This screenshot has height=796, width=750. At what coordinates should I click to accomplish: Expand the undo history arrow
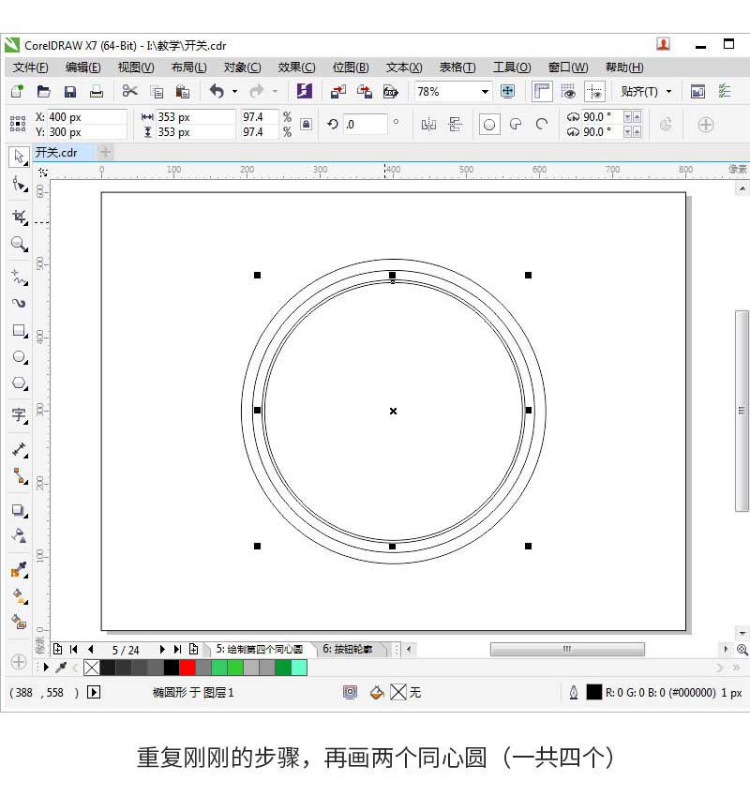234,91
